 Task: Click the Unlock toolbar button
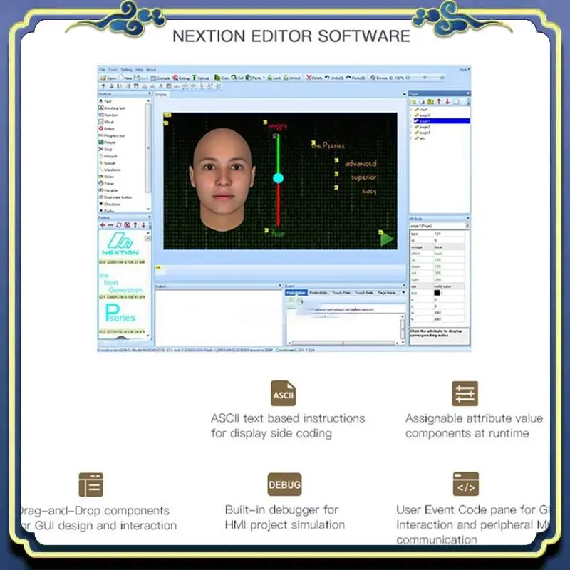(x=292, y=78)
